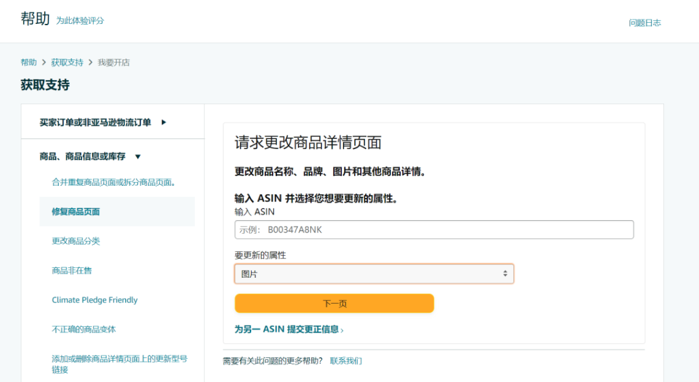
Task: Open the 问题日志 link
Action: point(645,23)
